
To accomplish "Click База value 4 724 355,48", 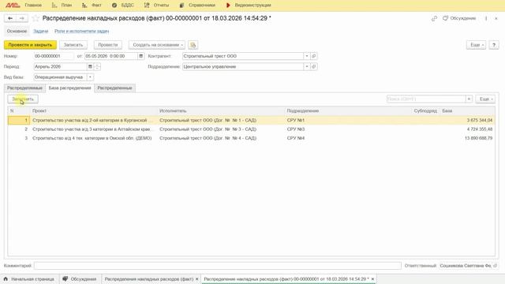I will 480,129.
